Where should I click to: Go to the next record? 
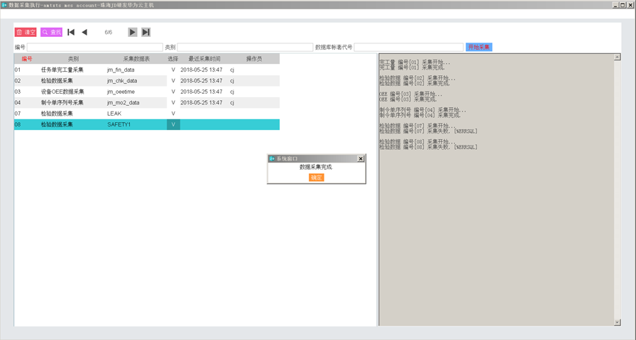coord(132,32)
